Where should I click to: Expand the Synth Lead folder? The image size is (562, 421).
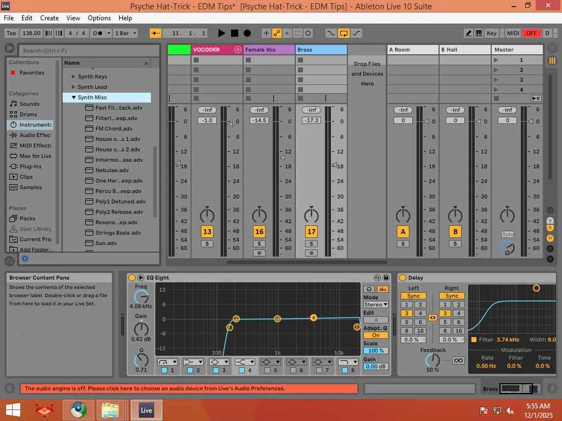[73, 87]
